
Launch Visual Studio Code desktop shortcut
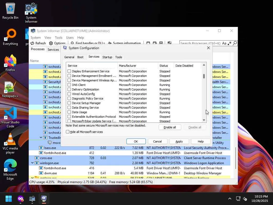point(10,117)
